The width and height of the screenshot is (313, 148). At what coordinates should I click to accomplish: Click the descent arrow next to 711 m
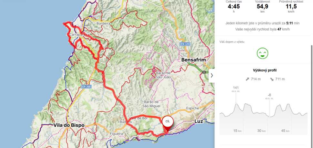[272, 79]
